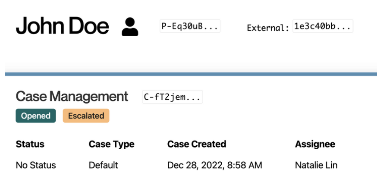This screenshot has height=195, width=377.
Task: Copy the external ID 1e3c40bb chip
Action: click(x=323, y=26)
